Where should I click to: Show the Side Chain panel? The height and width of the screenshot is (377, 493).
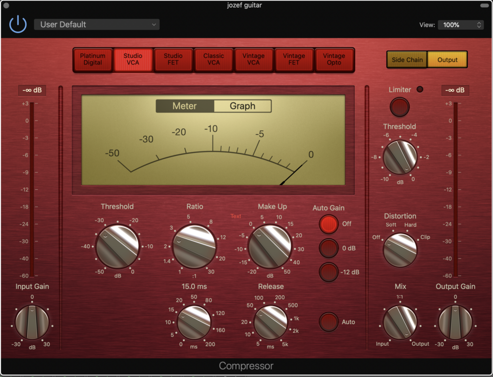[407, 60]
